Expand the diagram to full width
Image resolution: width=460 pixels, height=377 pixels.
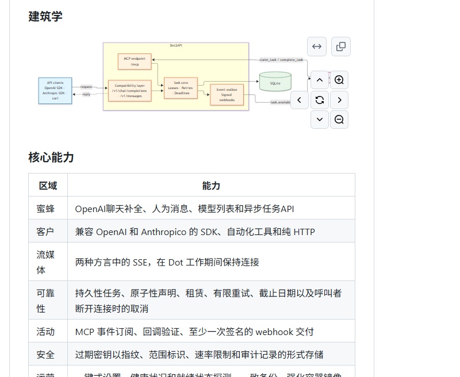point(317,47)
